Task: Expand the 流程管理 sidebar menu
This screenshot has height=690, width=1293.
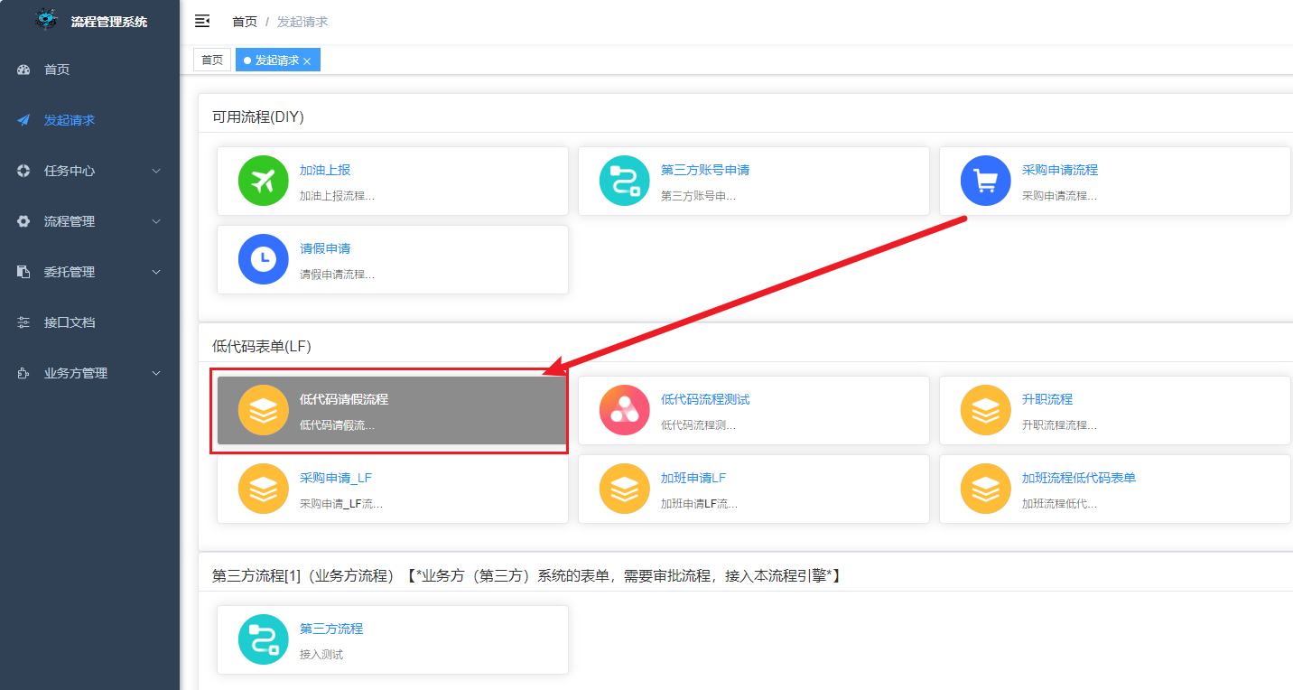Action: point(89,221)
